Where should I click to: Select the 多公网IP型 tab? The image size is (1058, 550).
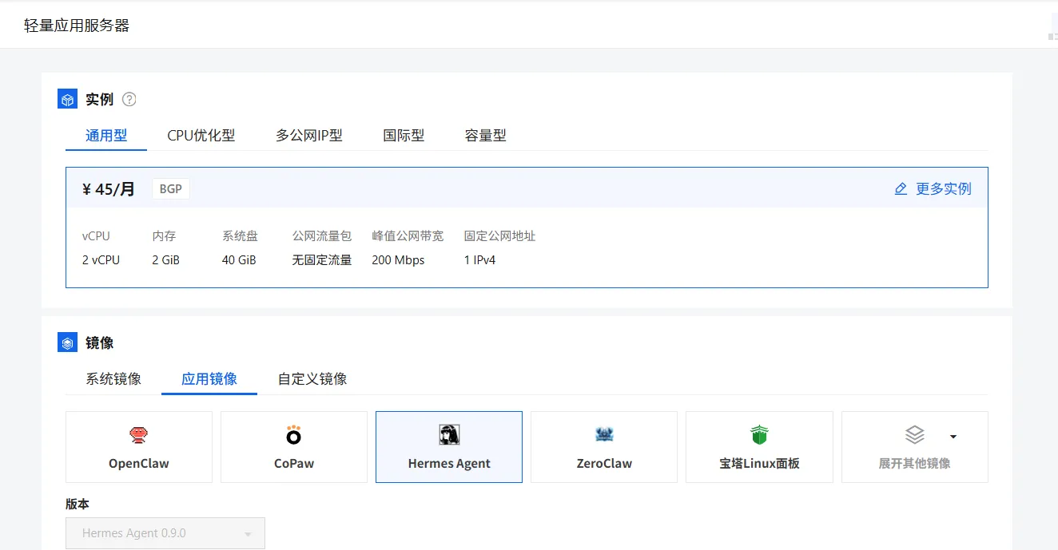[x=309, y=136]
